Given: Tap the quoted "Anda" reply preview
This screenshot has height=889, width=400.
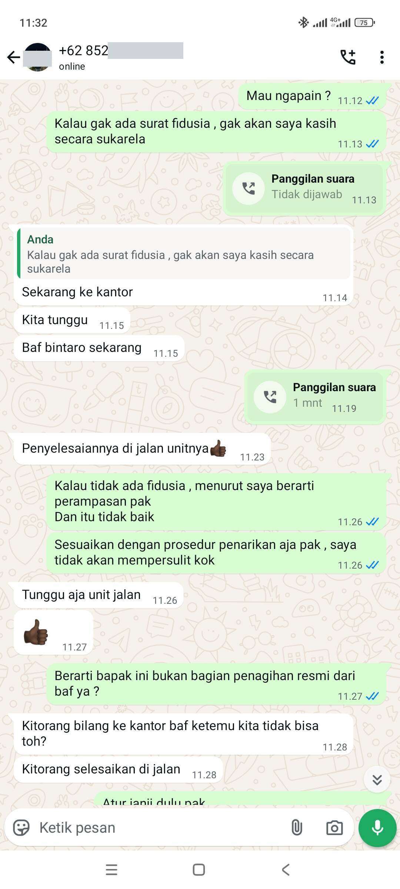Looking at the screenshot, I should (183, 253).
